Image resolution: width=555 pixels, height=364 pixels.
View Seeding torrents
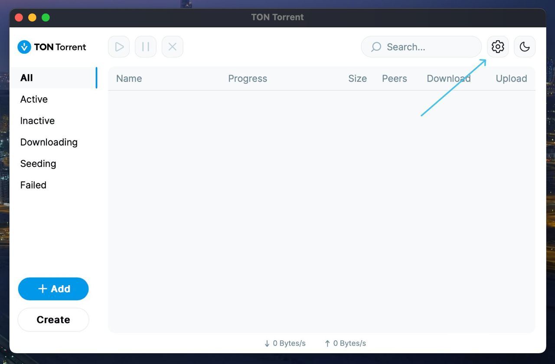pyautogui.click(x=38, y=164)
